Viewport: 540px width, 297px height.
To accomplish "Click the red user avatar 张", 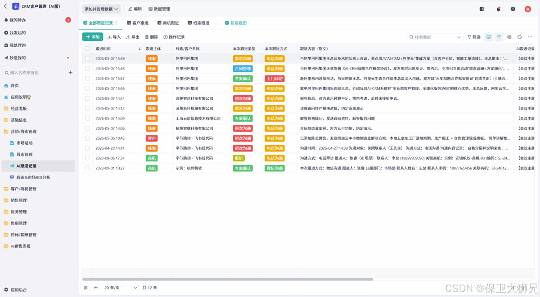I will (528, 9).
